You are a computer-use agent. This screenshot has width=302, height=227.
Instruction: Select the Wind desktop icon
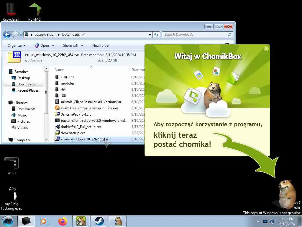tap(12, 166)
